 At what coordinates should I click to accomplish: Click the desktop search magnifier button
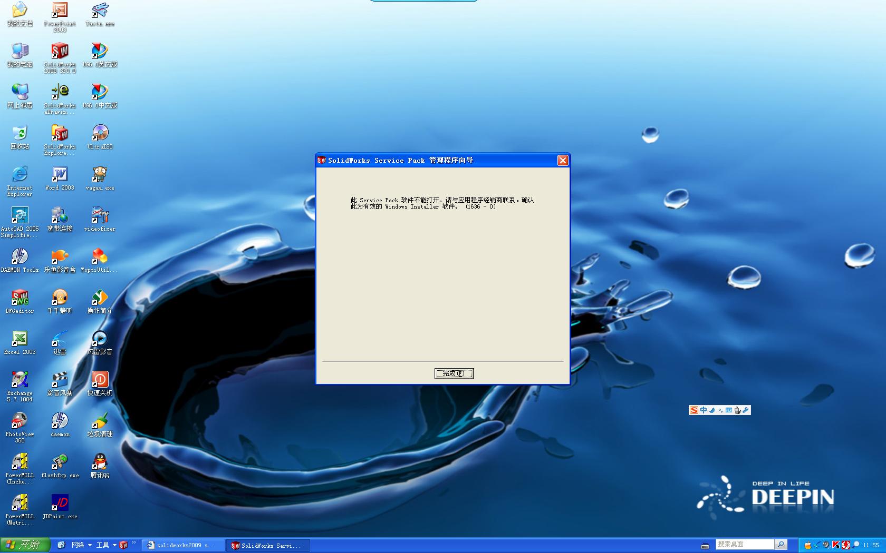coord(781,544)
